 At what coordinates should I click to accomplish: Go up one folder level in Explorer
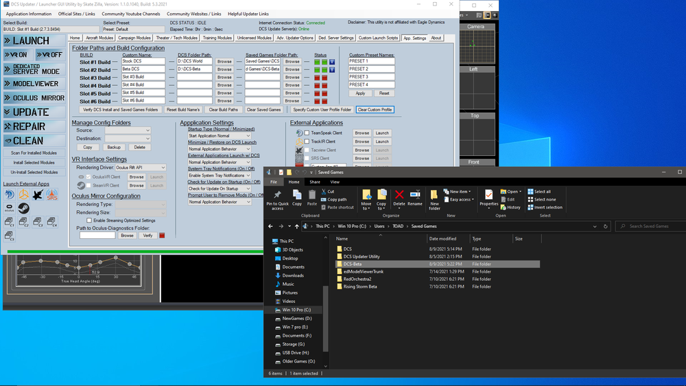pos(296,226)
